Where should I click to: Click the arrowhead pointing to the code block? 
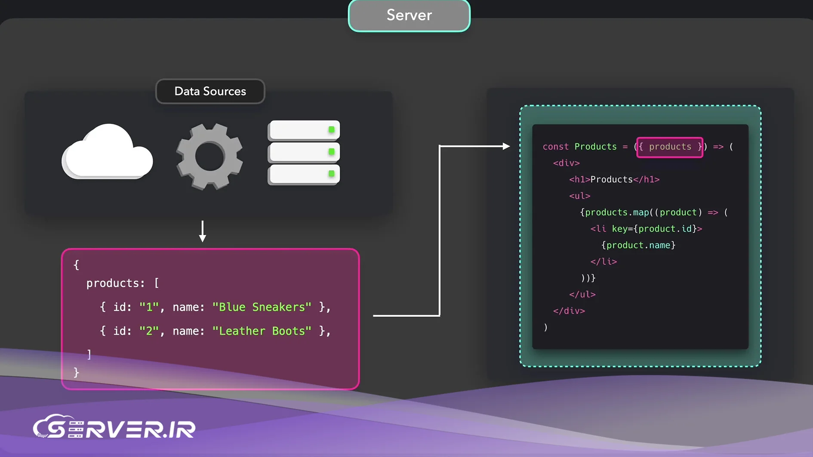(506, 147)
